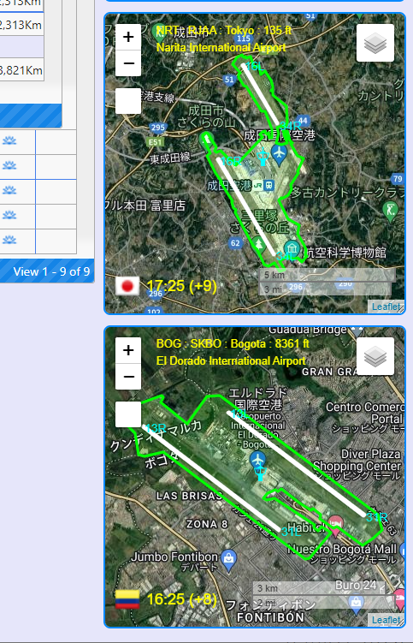Open layers control on Narita map
413x643 pixels.
(375, 43)
